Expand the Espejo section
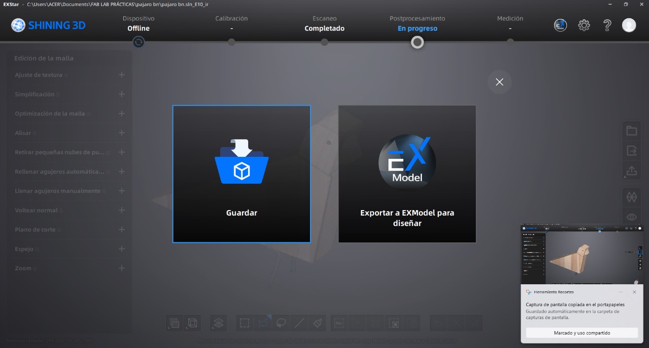 (122, 249)
